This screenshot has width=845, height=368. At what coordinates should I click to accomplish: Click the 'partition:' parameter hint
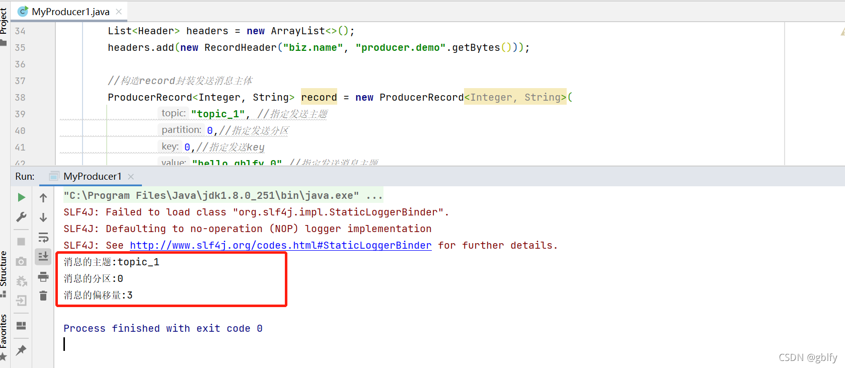[x=182, y=130]
